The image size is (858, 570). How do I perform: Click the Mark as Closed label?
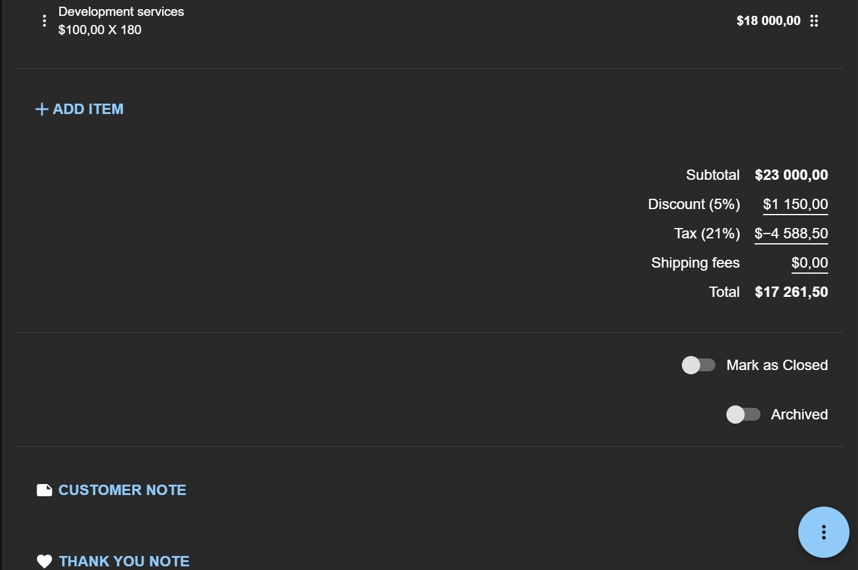point(777,365)
